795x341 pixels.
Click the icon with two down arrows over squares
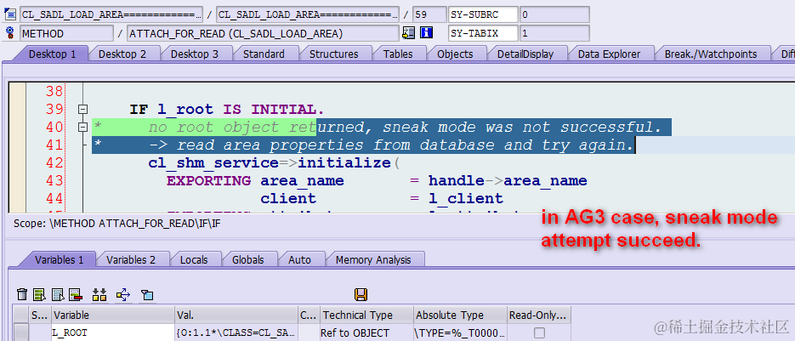[99, 294]
